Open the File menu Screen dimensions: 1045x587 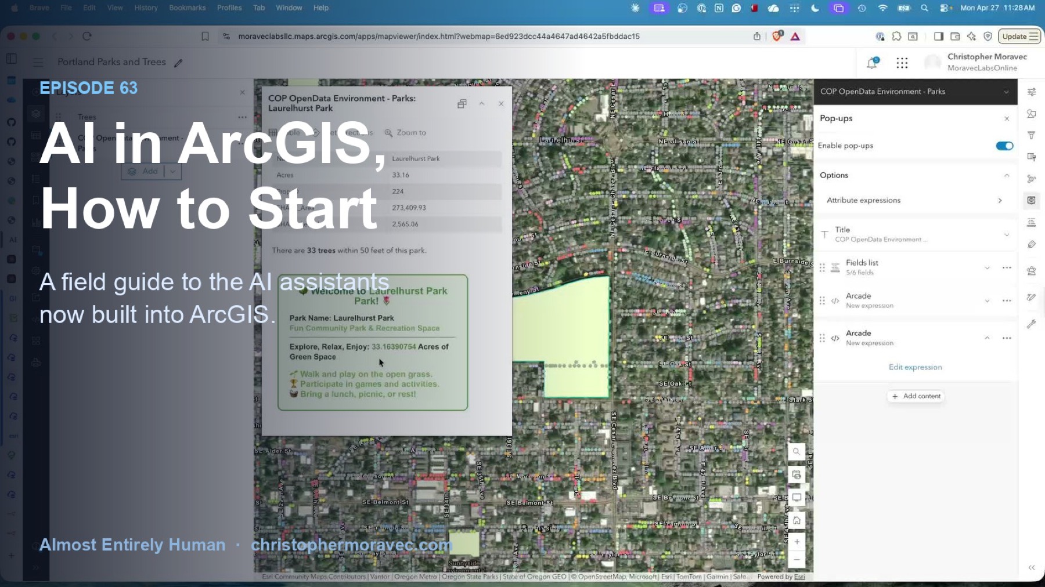[66, 8]
